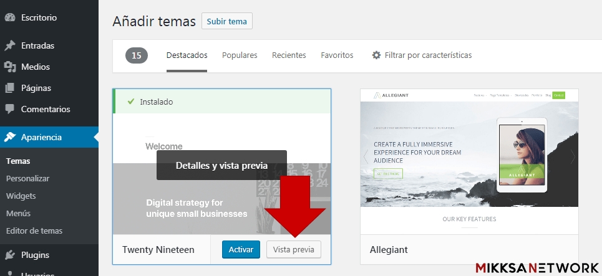
Task: Show the Favoritos themes tab
Action: 337,55
